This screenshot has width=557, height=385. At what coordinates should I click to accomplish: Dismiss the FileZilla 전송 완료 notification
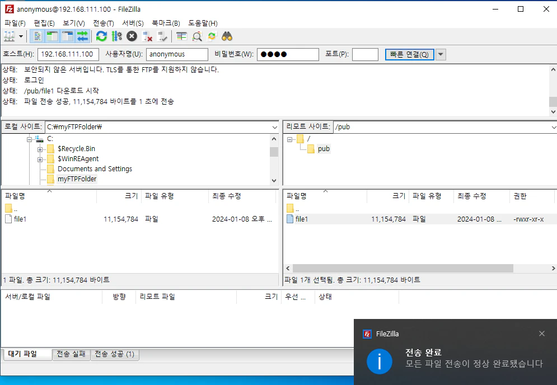tap(542, 334)
